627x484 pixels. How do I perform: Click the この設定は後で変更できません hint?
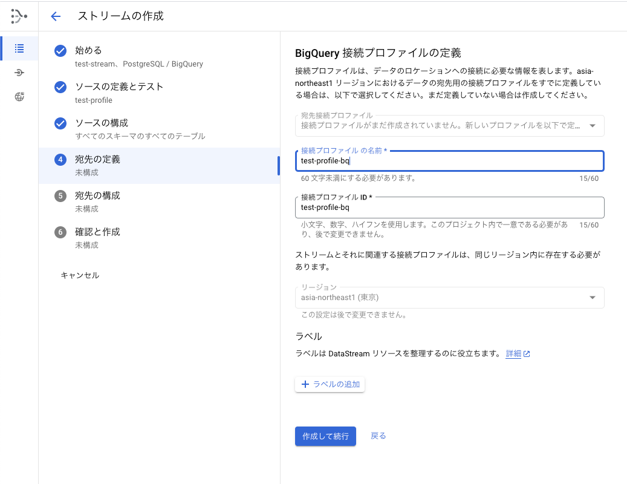[x=354, y=315]
